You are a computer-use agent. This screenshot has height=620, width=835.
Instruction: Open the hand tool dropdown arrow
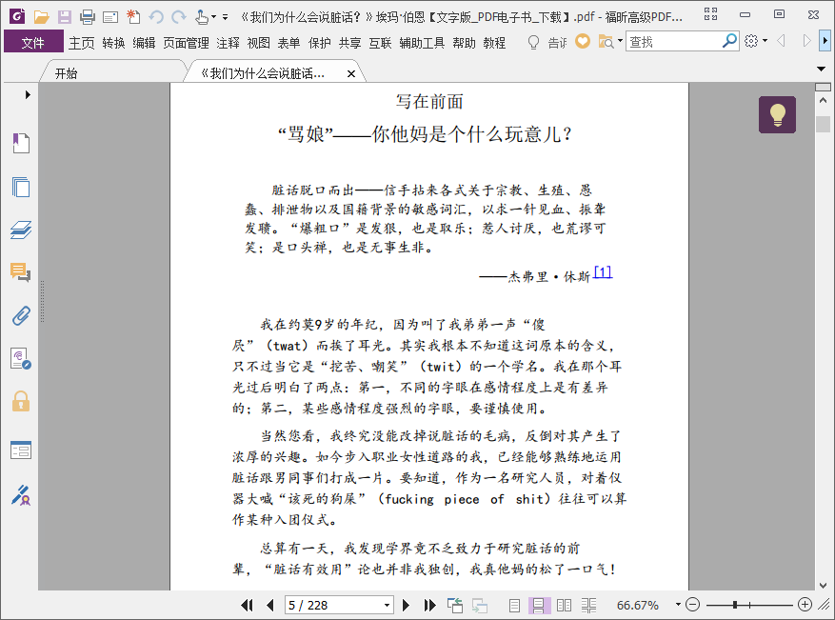(213, 17)
